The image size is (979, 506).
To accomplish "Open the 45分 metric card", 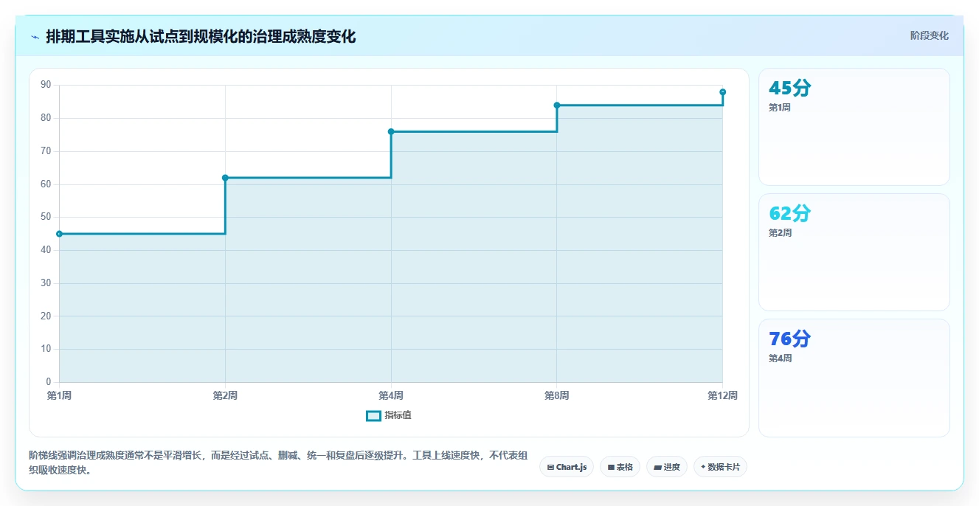I will point(854,127).
